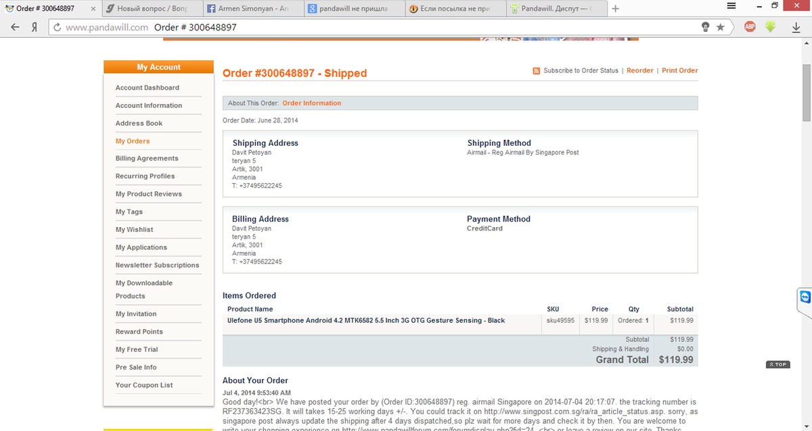Switch to the Если посылка не при tab
The height and width of the screenshot is (431, 812).
tap(455, 9)
